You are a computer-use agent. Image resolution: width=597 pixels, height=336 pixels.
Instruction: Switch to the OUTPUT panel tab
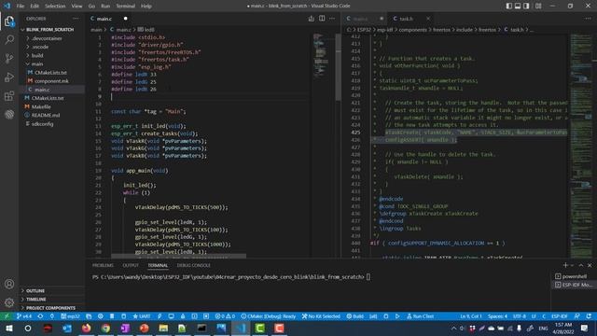(131, 265)
